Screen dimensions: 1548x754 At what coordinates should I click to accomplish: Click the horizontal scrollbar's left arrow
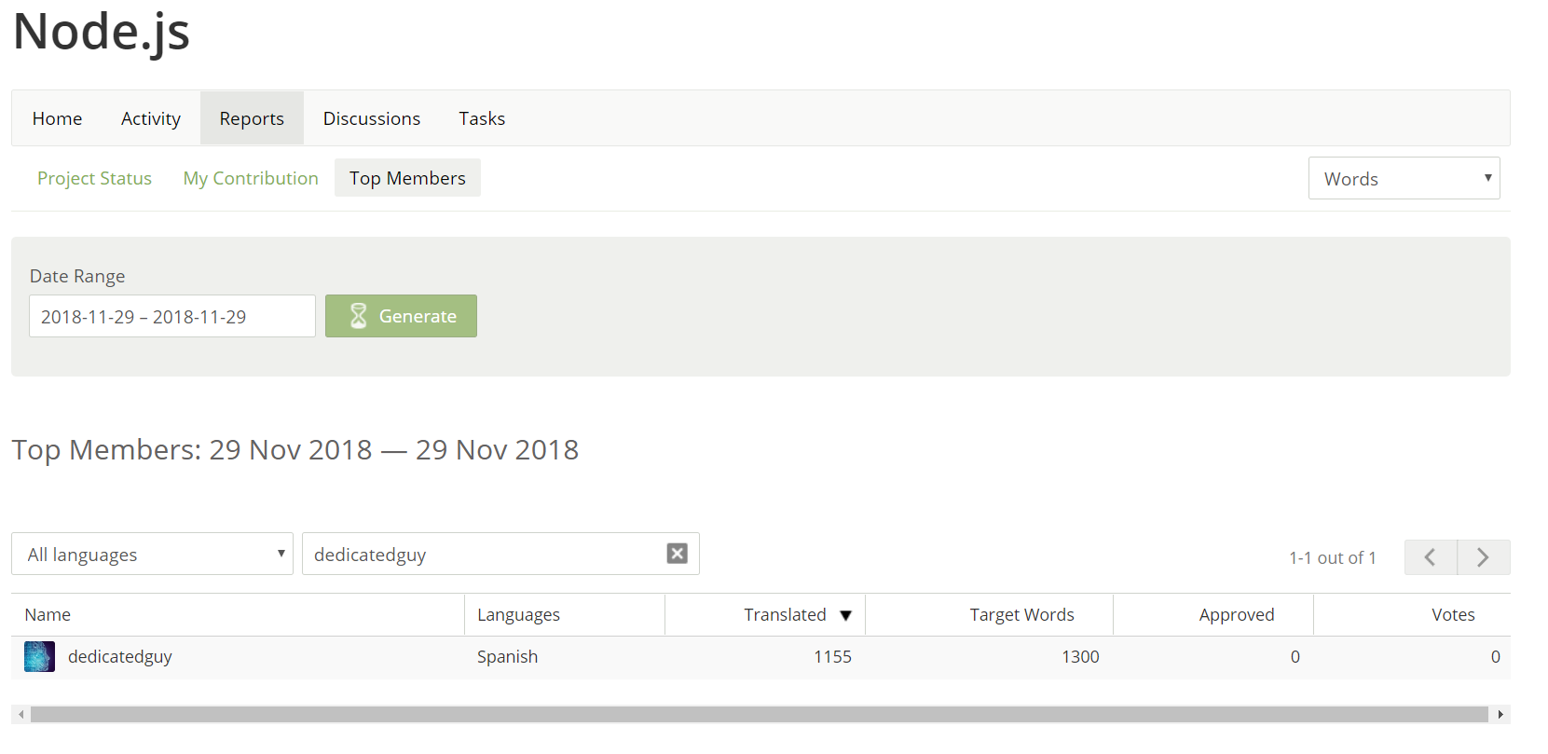[x=21, y=715]
